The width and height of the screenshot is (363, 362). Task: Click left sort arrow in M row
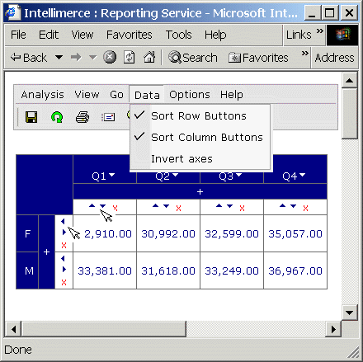(x=63, y=258)
